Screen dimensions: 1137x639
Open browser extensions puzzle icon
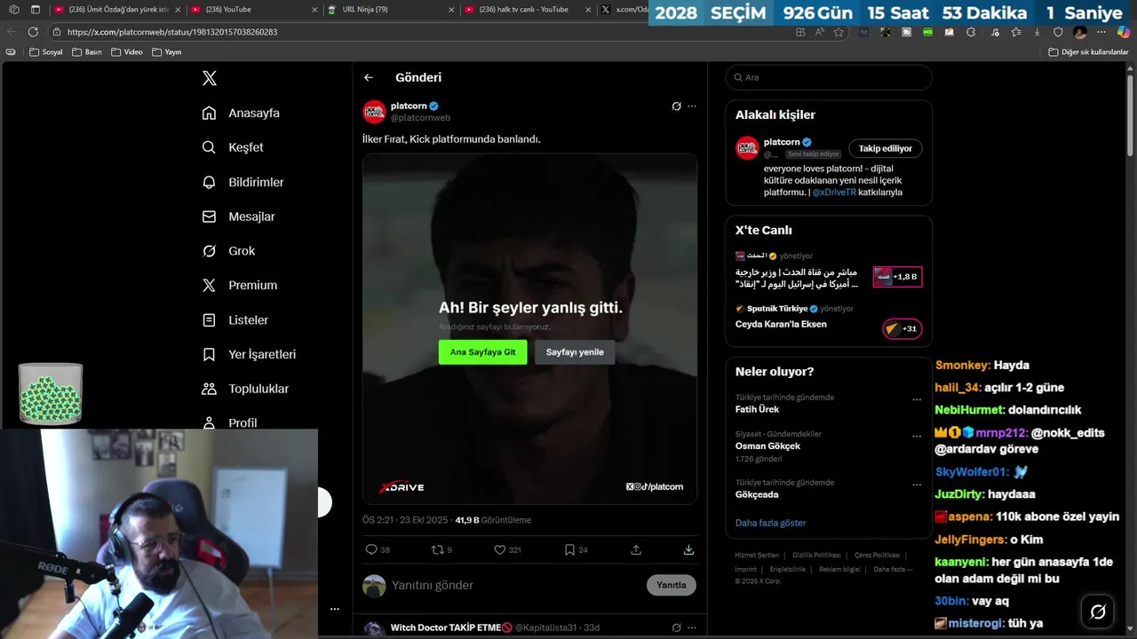point(971,32)
